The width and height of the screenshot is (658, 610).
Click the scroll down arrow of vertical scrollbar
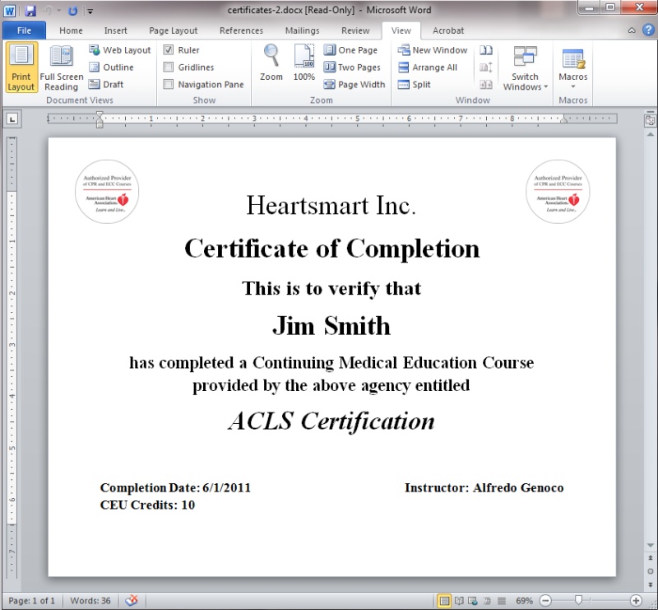point(651,545)
